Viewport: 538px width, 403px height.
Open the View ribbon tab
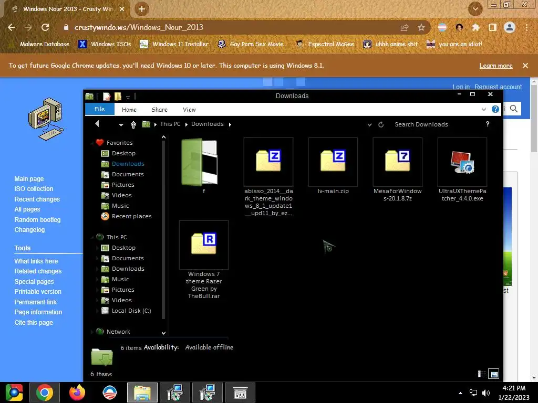[189, 110]
